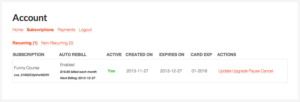Click the Subscription column header
This screenshot has height=102, width=300.
[28, 55]
